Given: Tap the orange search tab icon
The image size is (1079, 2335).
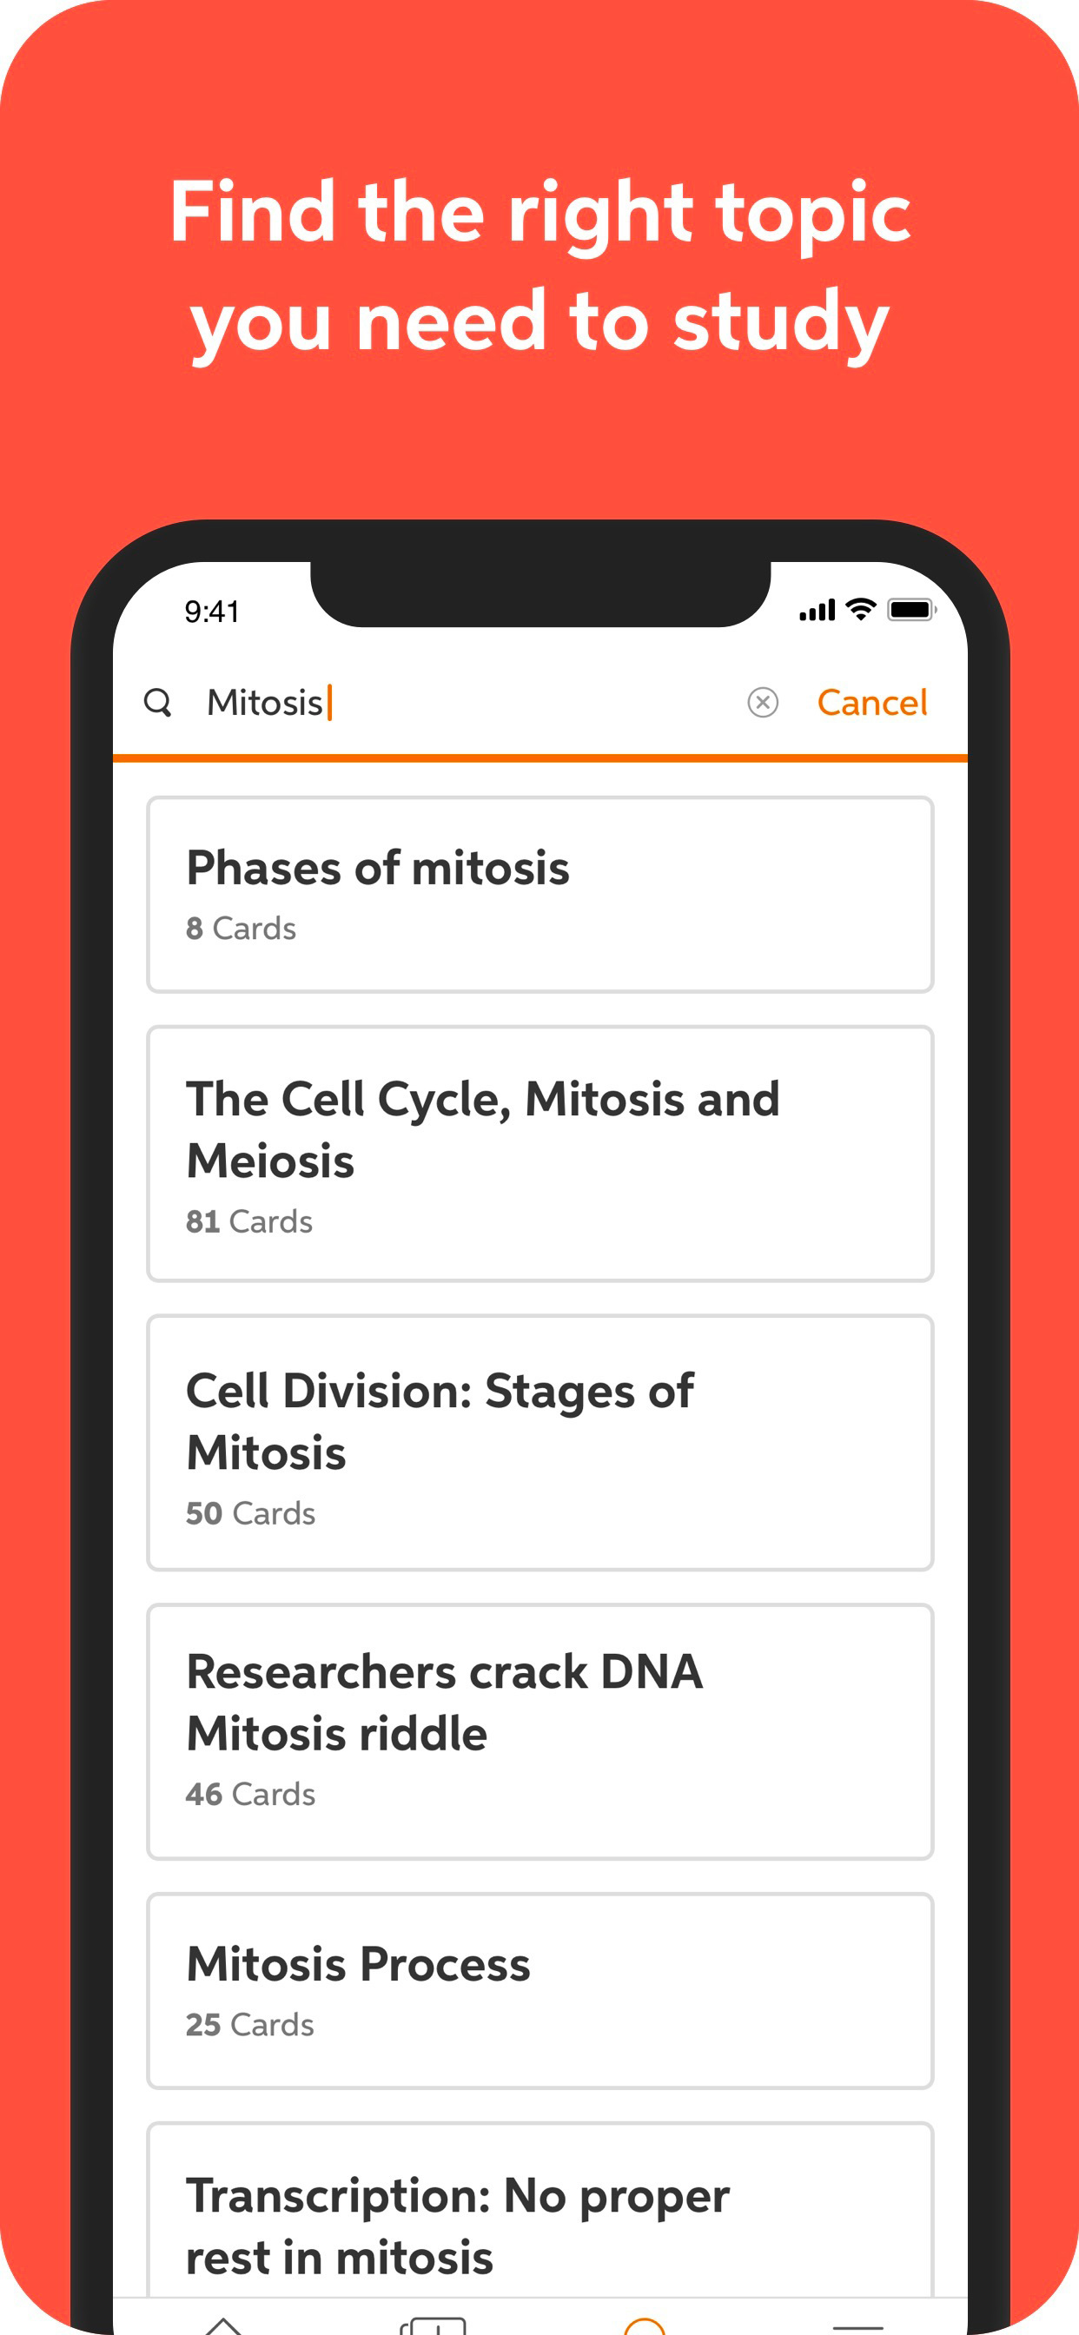Looking at the screenshot, I should pos(645,2325).
